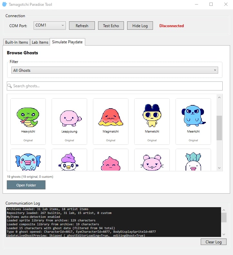Click communication log scroll up arrow
The image size is (233, 255).
pos(224,210)
